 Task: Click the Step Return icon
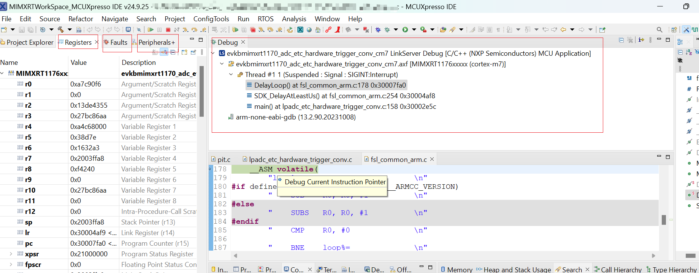[x=203, y=30]
